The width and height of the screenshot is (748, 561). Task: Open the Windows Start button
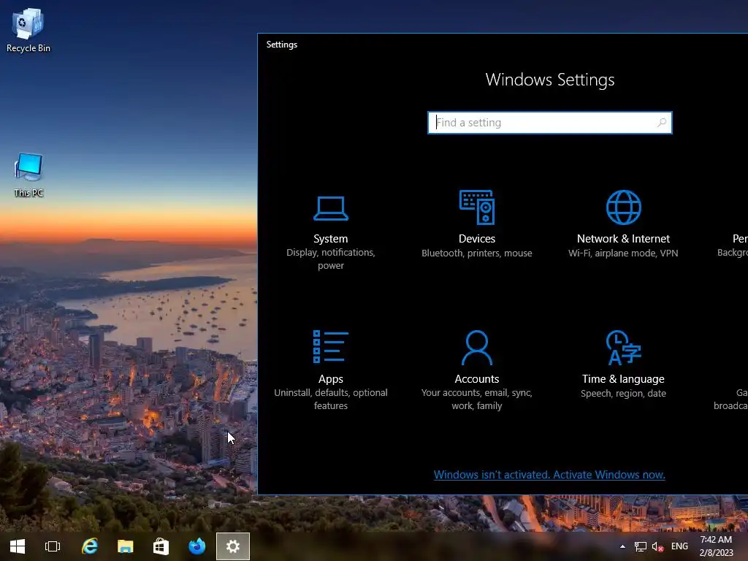click(18, 546)
